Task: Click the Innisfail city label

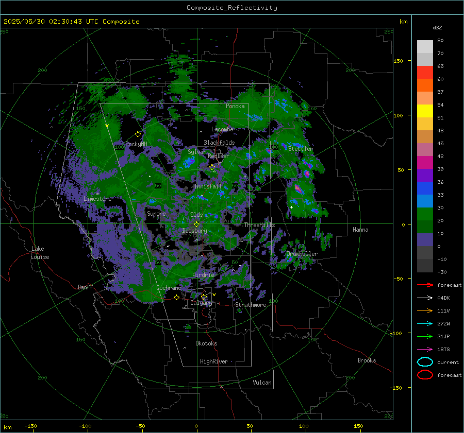Action: (x=208, y=186)
